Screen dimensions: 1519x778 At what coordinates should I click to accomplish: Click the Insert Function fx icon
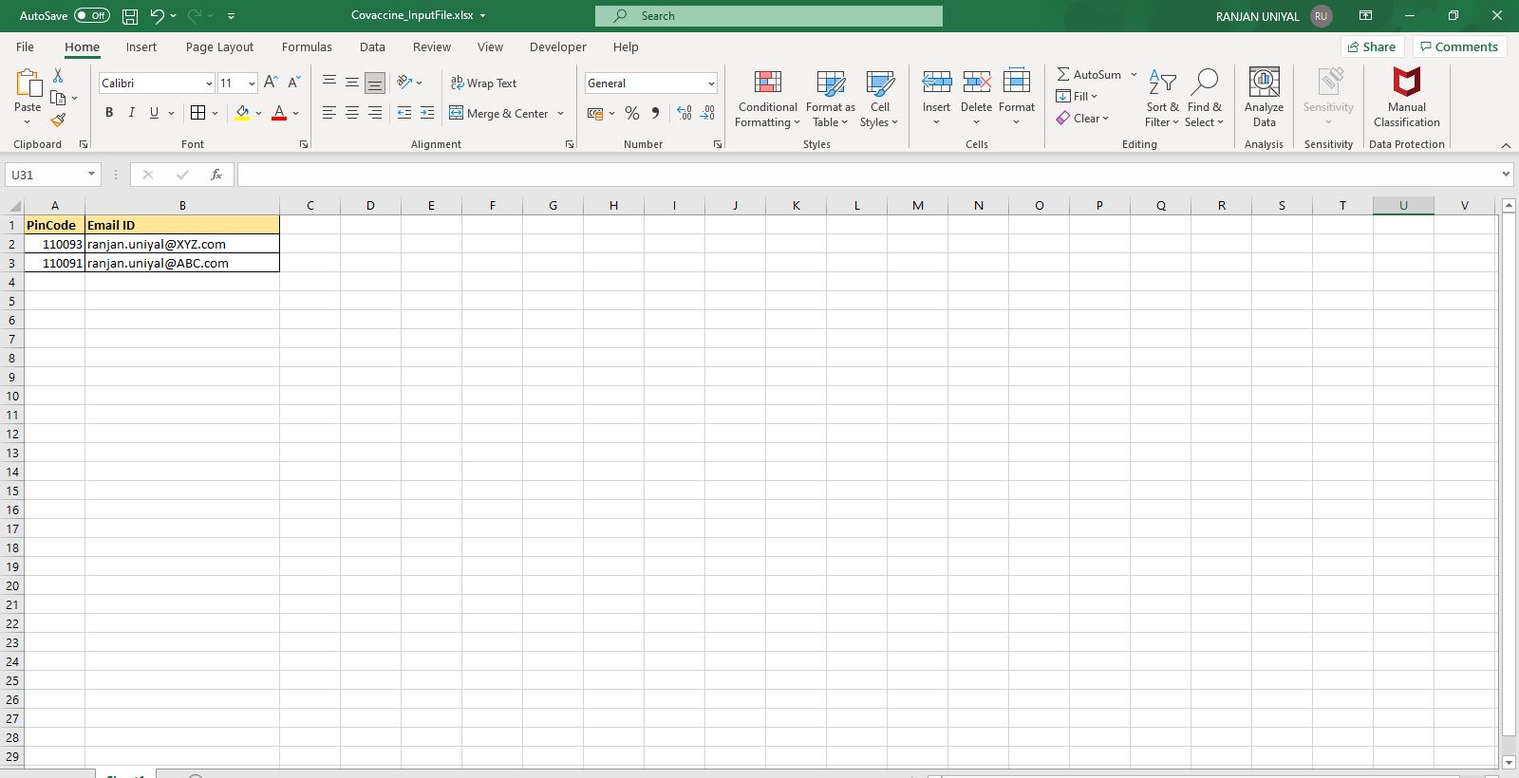point(216,175)
